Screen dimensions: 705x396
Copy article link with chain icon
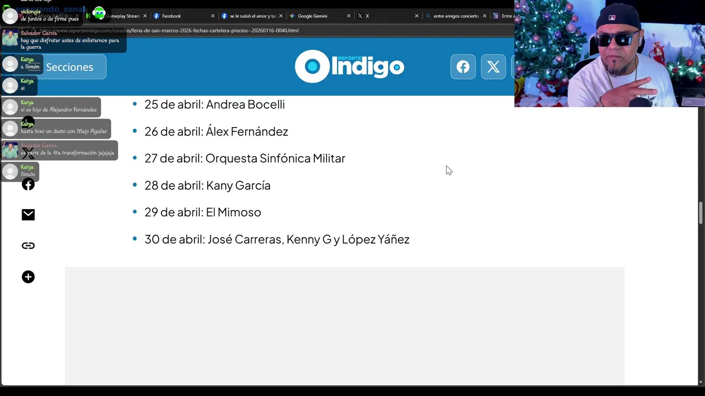click(28, 246)
